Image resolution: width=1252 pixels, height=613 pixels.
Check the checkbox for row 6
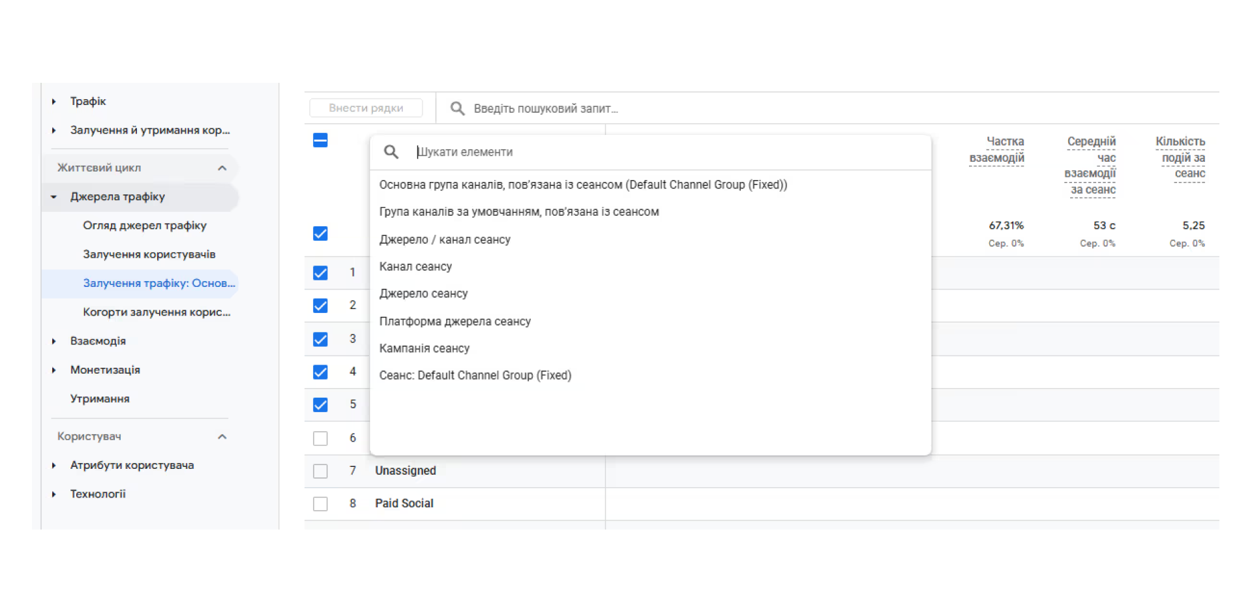pyautogui.click(x=320, y=438)
